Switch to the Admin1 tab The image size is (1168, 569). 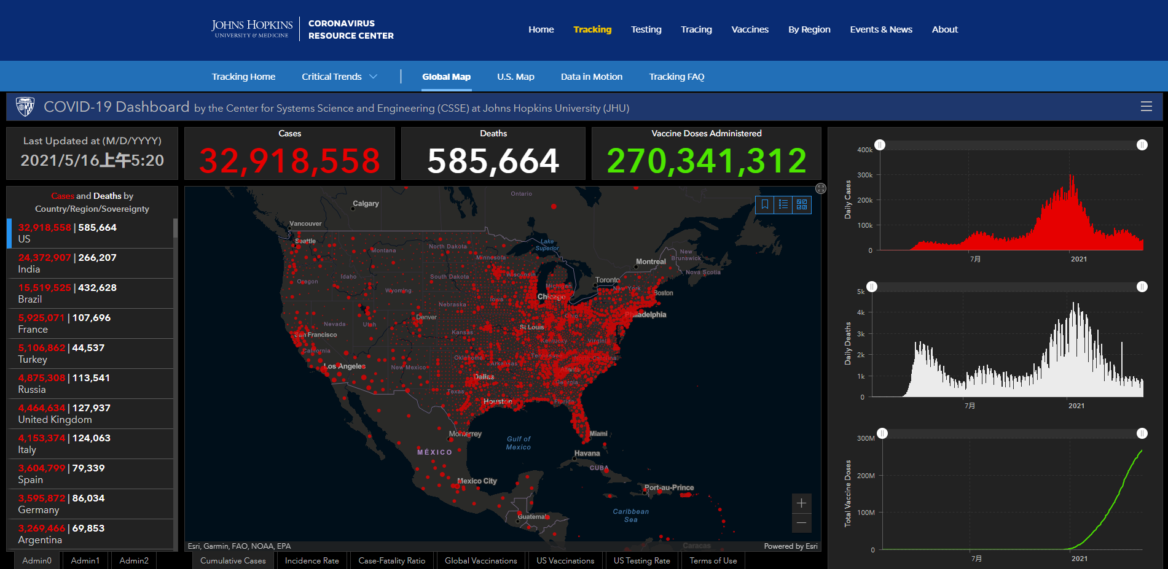pos(85,560)
